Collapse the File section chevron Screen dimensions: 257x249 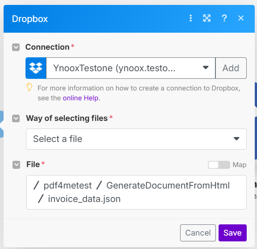(16, 165)
